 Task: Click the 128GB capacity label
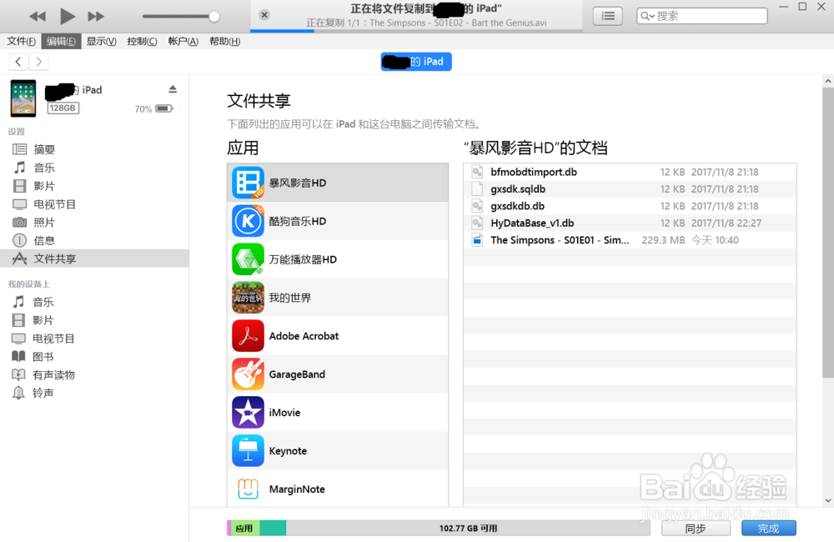click(63, 108)
